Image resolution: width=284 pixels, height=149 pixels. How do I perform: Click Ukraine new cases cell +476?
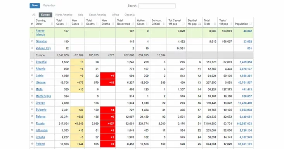point(77,82)
